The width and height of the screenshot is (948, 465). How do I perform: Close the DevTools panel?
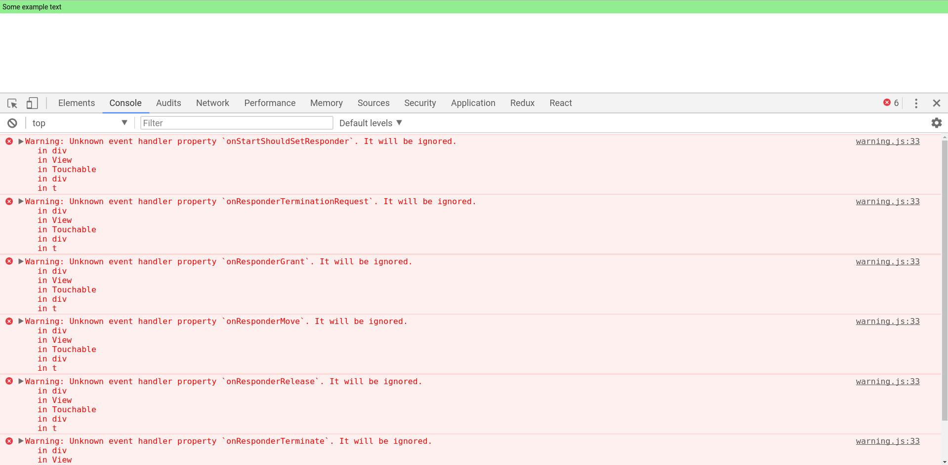point(936,103)
